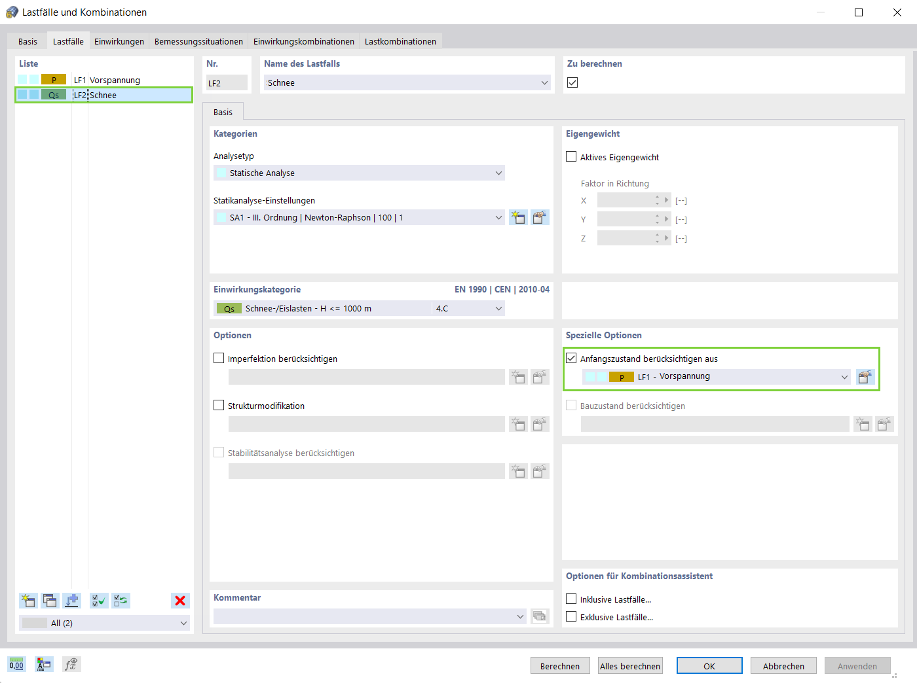Expand the Einwirkungskategorie Schnee-/Eislasten dropdown
Viewport: 917px width, 687px height.
[498, 309]
